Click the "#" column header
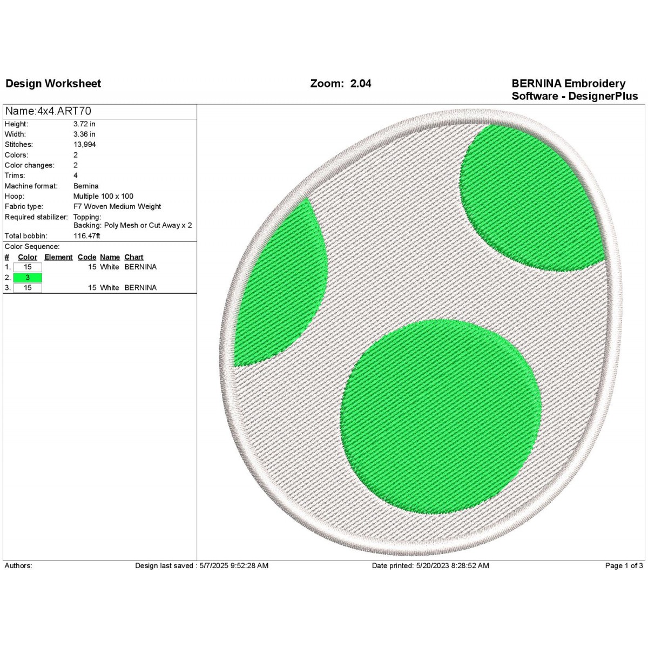648x648 pixels. click(x=7, y=257)
